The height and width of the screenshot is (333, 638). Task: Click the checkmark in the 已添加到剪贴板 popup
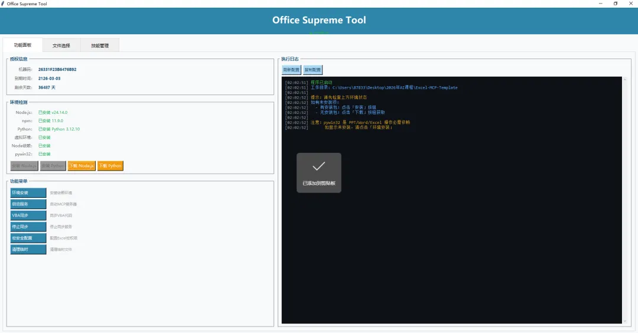click(x=318, y=166)
